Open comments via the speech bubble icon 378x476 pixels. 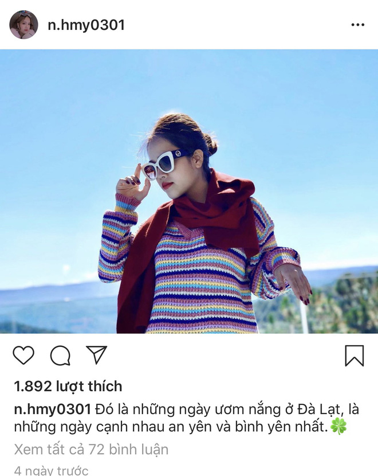coord(60,355)
